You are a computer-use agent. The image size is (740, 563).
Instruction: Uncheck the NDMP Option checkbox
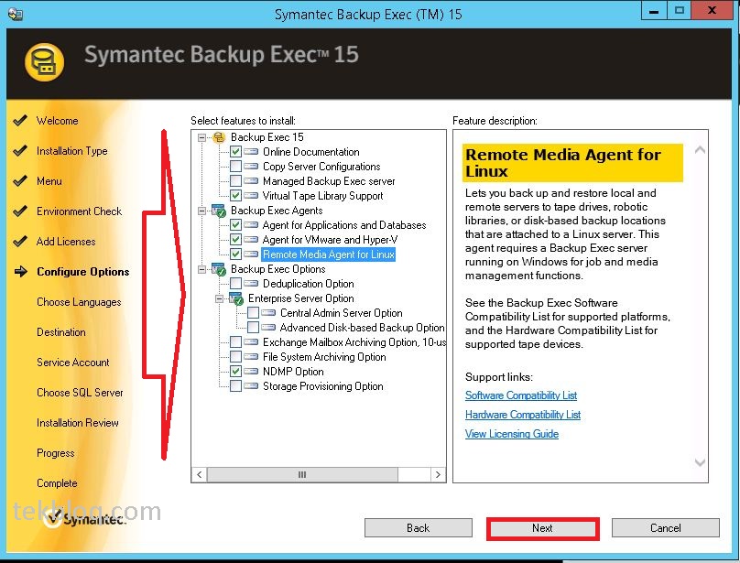(x=235, y=372)
